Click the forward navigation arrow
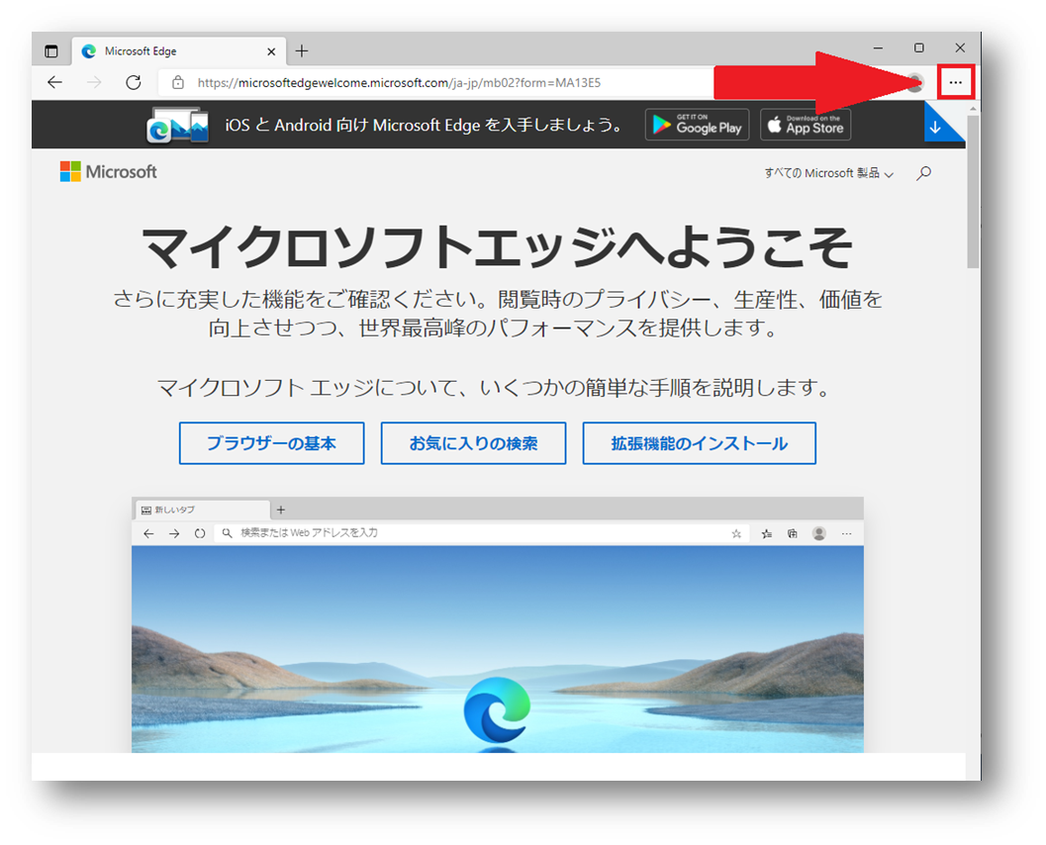Viewport: 1046px width, 845px height. (94, 83)
